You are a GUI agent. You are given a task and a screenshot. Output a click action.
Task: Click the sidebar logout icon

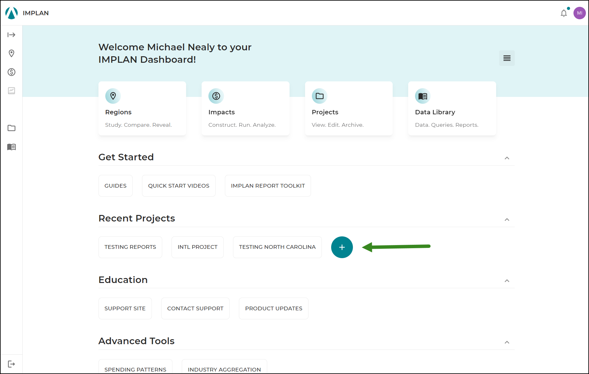click(x=11, y=364)
